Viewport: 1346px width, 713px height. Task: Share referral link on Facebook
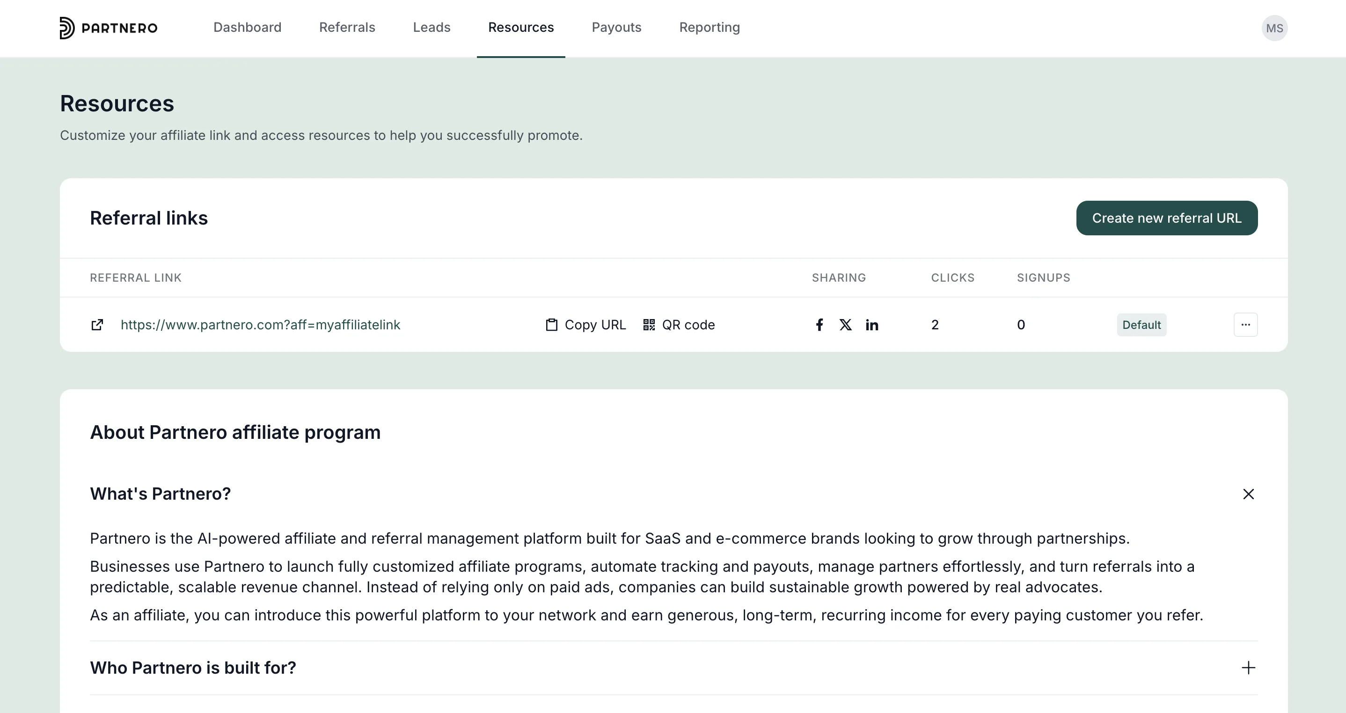(819, 325)
